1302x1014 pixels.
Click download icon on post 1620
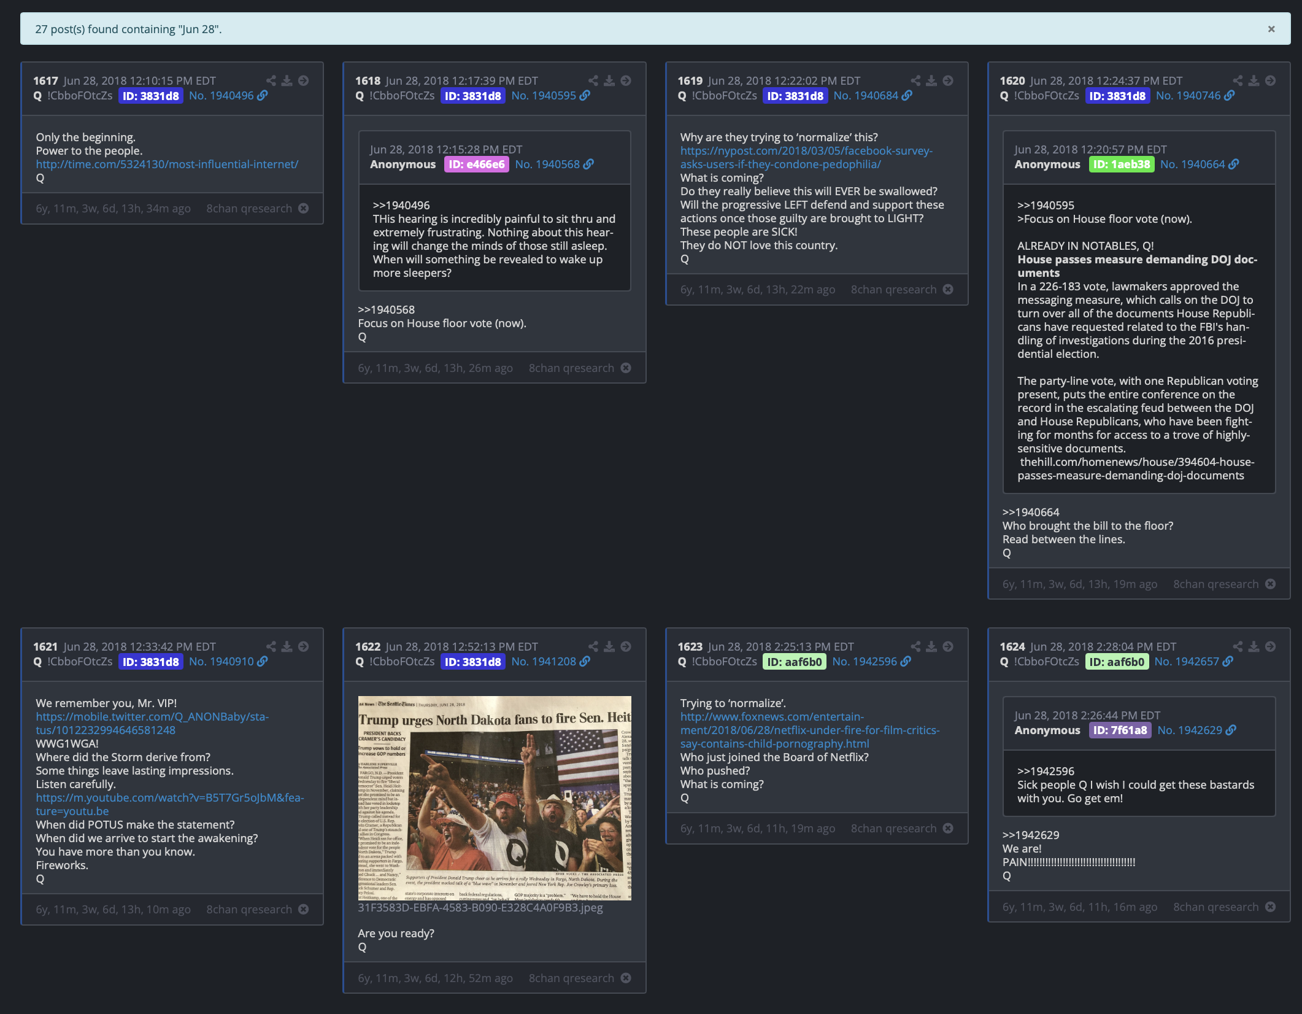tap(1254, 80)
